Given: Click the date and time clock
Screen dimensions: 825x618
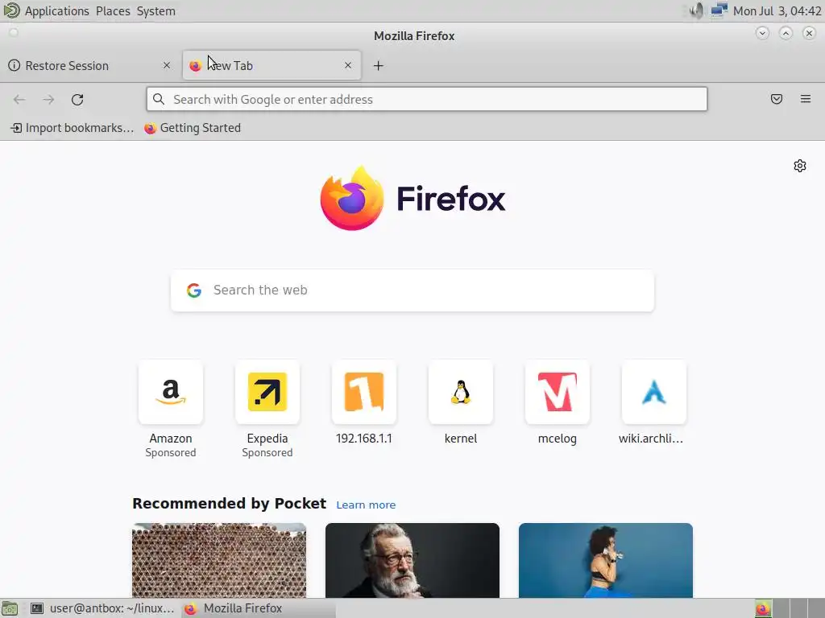Looking at the screenshot, I should click(x=777, y=11).
